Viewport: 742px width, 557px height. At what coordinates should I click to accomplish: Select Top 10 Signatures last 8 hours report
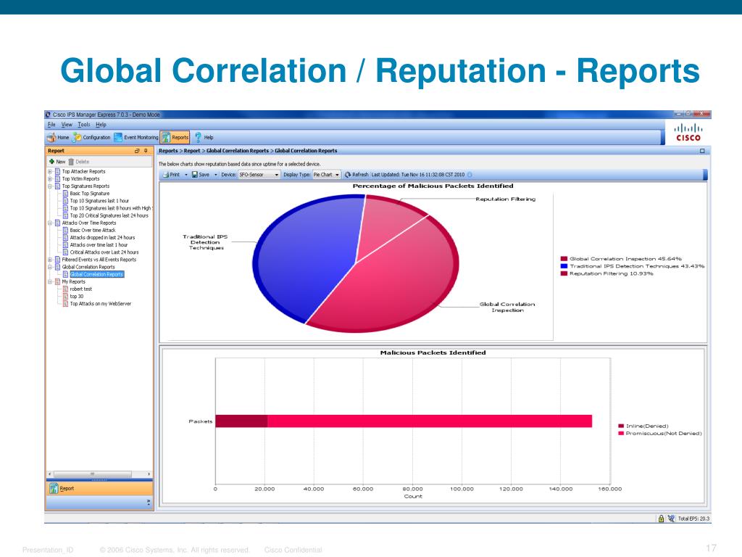coord(111,208)
